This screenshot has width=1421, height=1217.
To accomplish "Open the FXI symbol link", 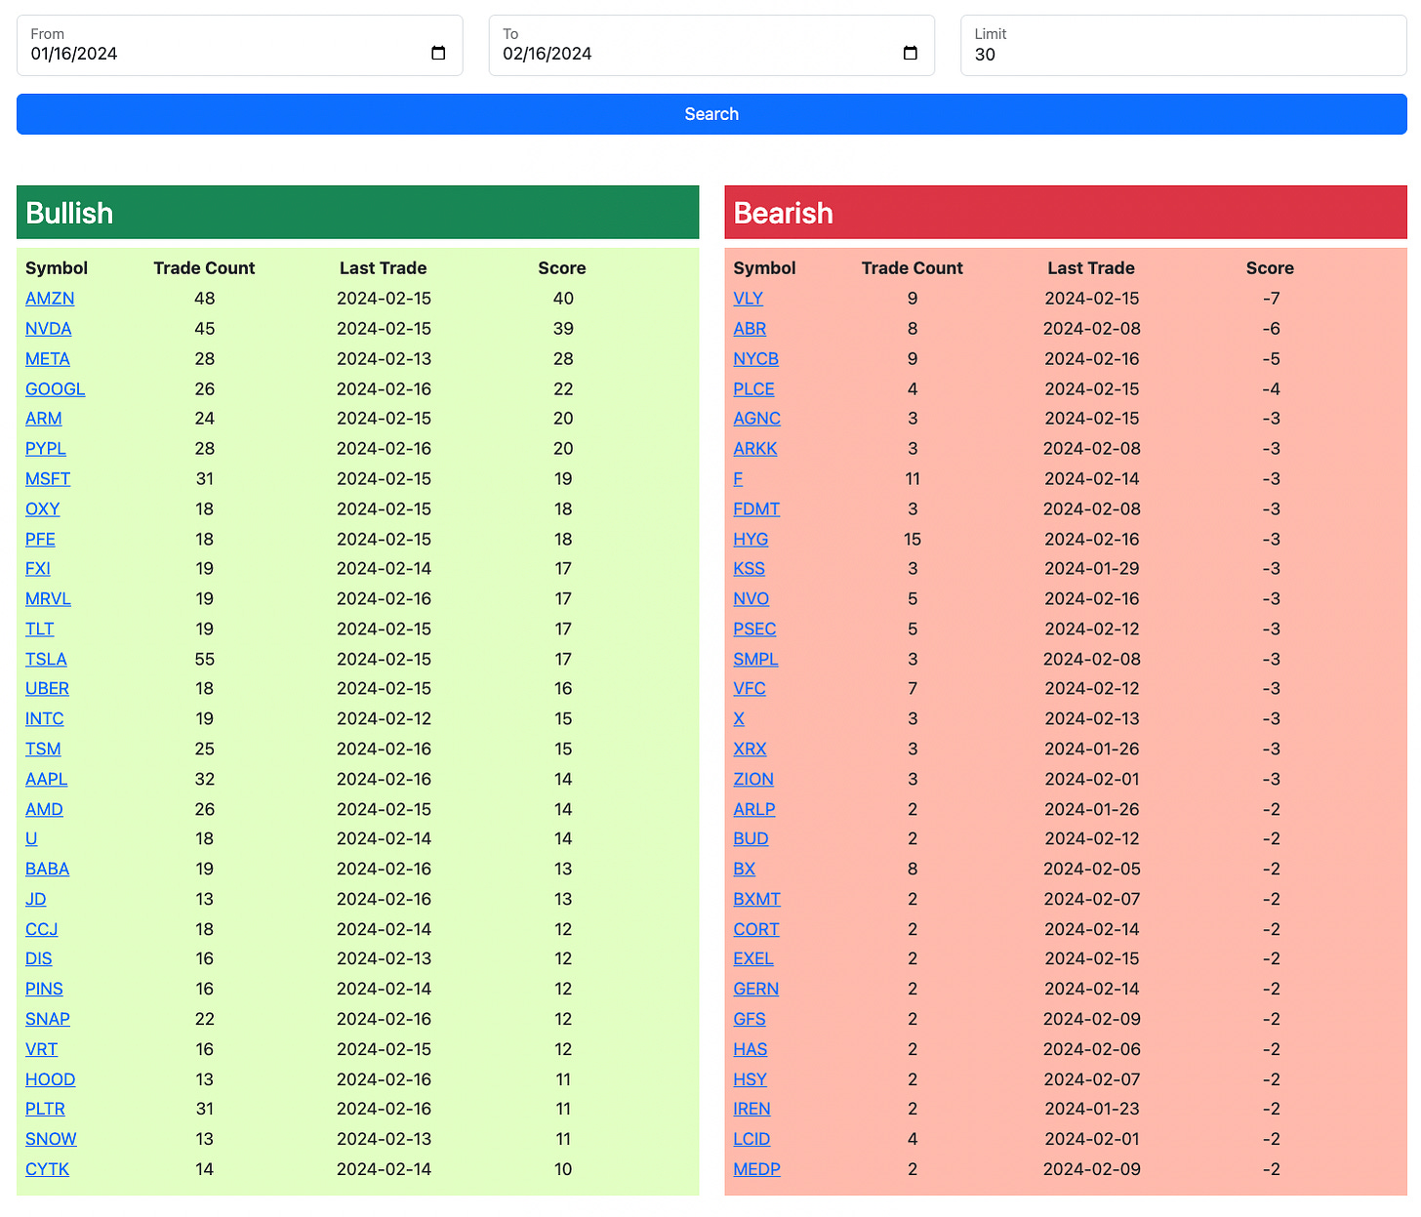I will pos(38,569).
